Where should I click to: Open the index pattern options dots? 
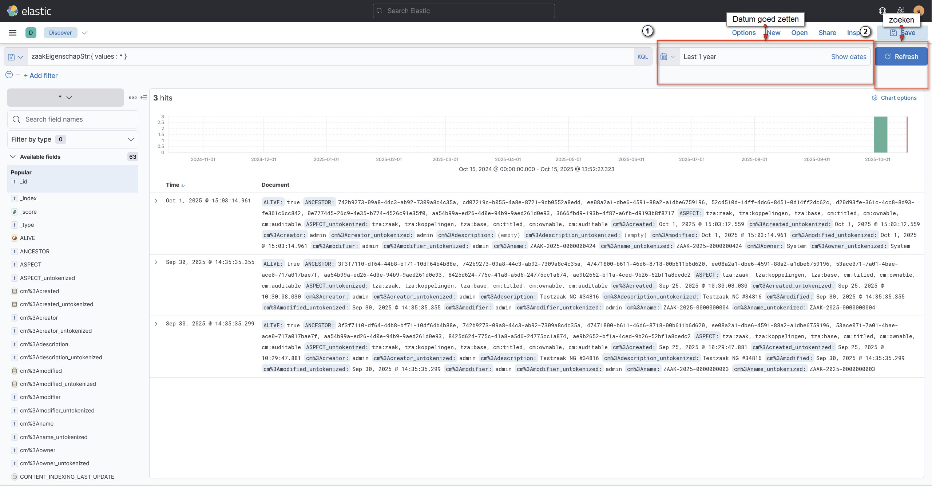point(132,98)
